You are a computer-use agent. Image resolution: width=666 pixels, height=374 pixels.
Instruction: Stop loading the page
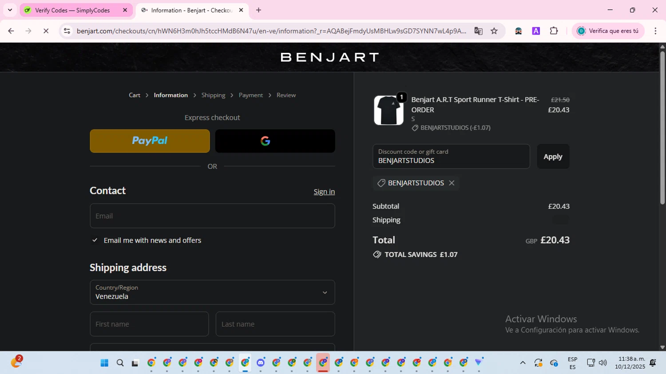(46, 31)
